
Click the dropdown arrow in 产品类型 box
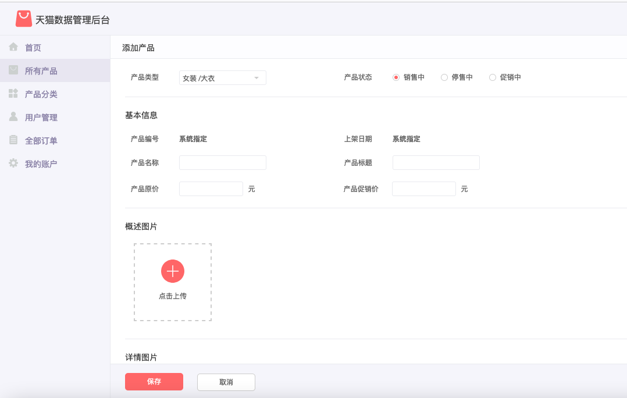(x=256, y=77)
